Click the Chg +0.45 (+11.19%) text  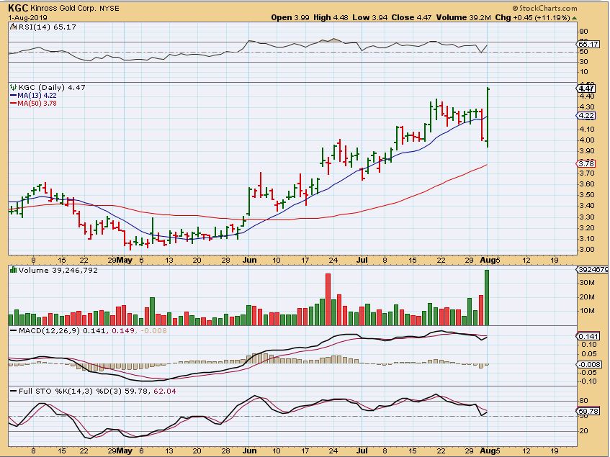coord(533,17)
